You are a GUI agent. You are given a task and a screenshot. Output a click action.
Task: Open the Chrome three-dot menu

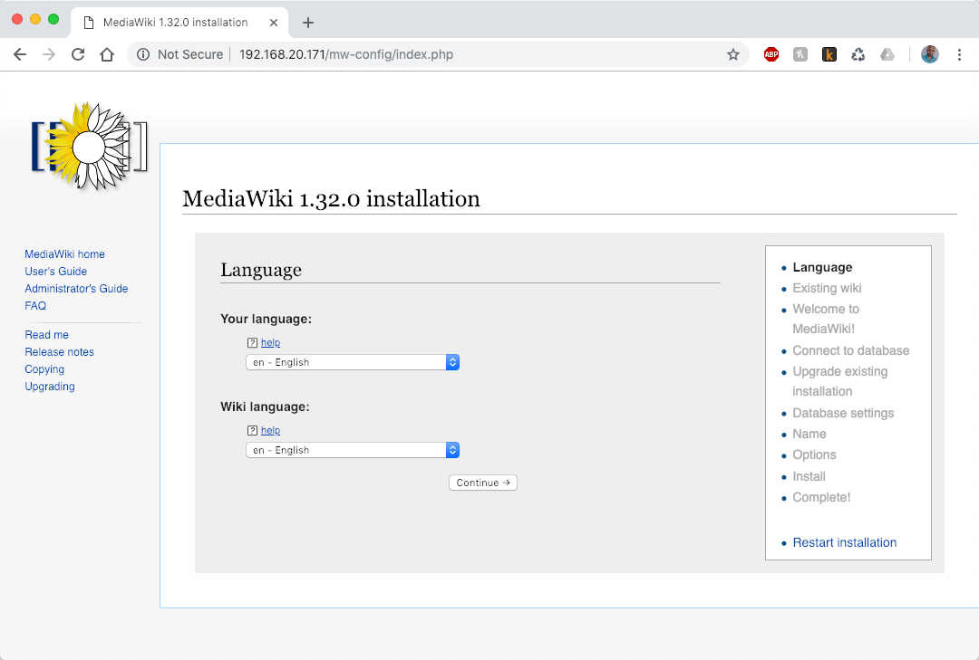[959, 54]
